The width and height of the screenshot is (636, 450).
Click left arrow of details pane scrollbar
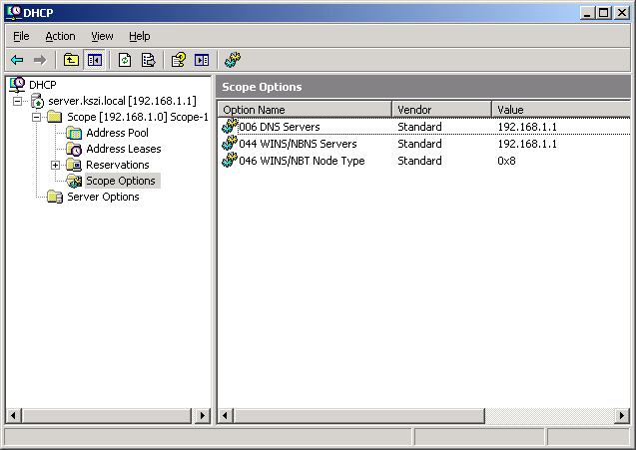(226, 415)
